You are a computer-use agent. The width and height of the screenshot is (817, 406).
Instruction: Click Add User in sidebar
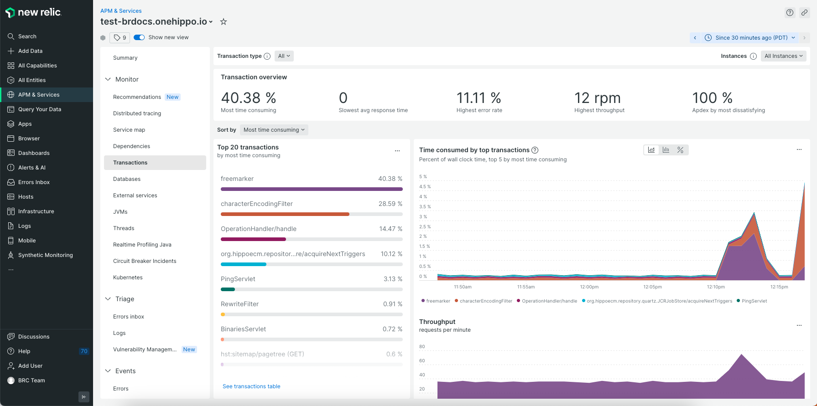(x=47, y=366)
